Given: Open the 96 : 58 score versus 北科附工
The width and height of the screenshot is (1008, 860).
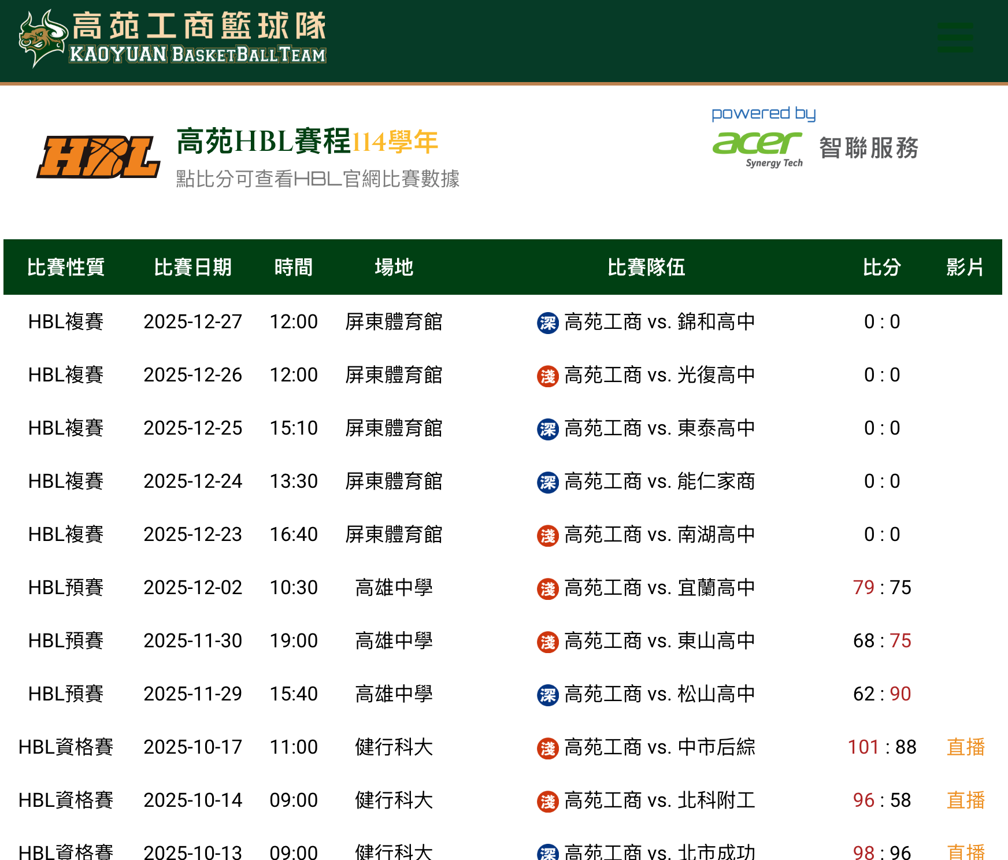Looking at the screenshot, I should tap(881, 800).
